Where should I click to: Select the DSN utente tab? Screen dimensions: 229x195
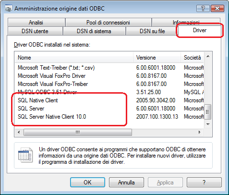point(35,31)
